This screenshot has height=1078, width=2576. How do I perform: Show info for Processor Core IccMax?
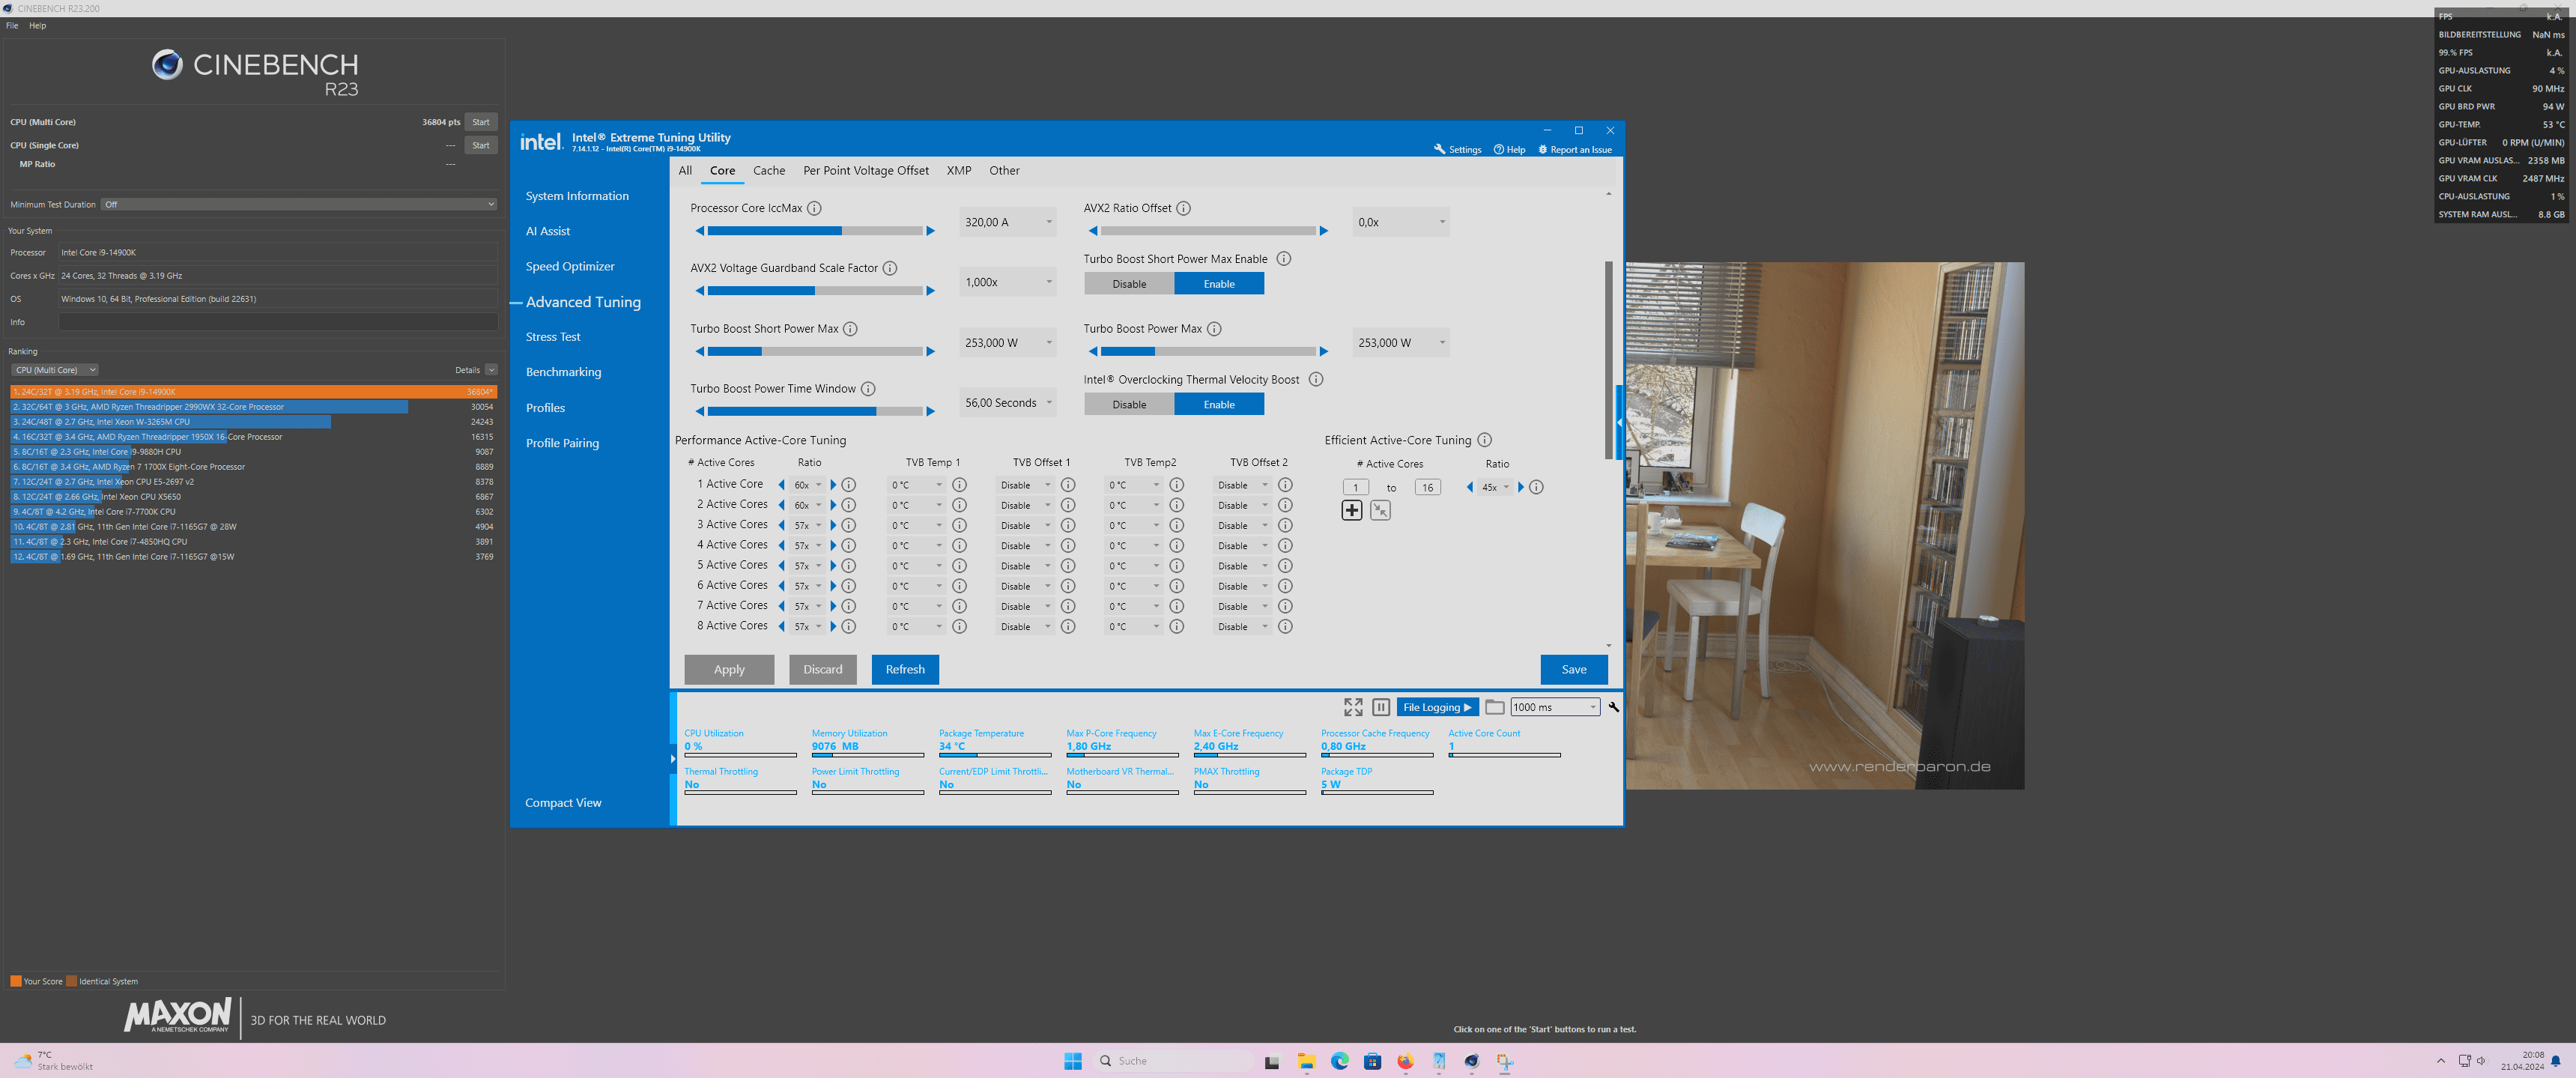(814, 208)
